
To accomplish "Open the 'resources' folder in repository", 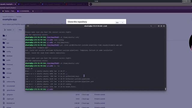I will [x=10, y=64].
